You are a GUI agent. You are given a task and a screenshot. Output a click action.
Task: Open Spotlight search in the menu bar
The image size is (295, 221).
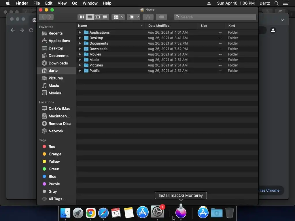(x=276, y=3)
